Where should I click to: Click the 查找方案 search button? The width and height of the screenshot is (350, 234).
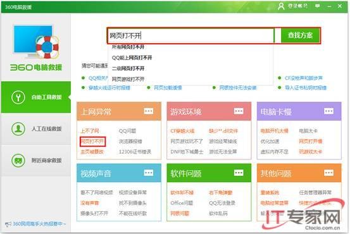tap(300, 35)
